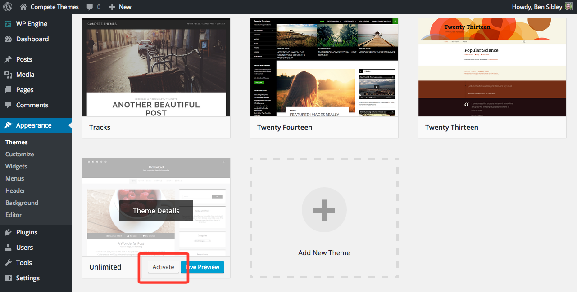This screenshot has height=292, width=577.
Task: Click the Plugins plug icon
Action: coord(8,232)
